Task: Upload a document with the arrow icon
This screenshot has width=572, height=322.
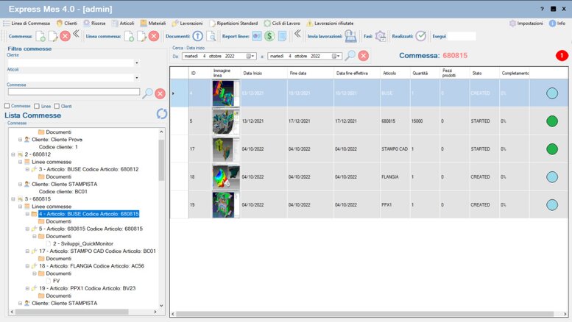Action: pyautogui.click(x=197, y=36)
